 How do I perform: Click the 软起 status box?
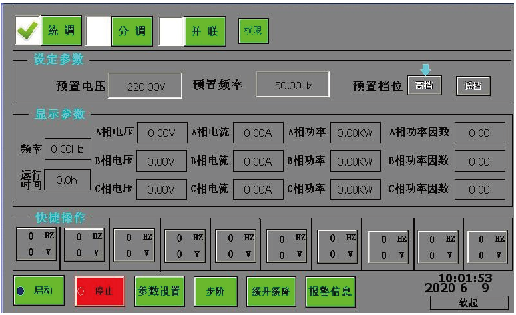tap(469, 302)
